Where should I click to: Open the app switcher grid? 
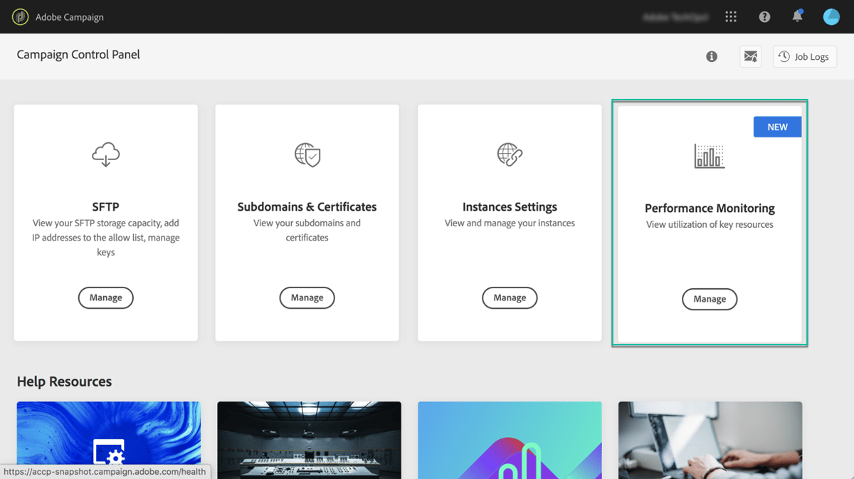(730, 16)
